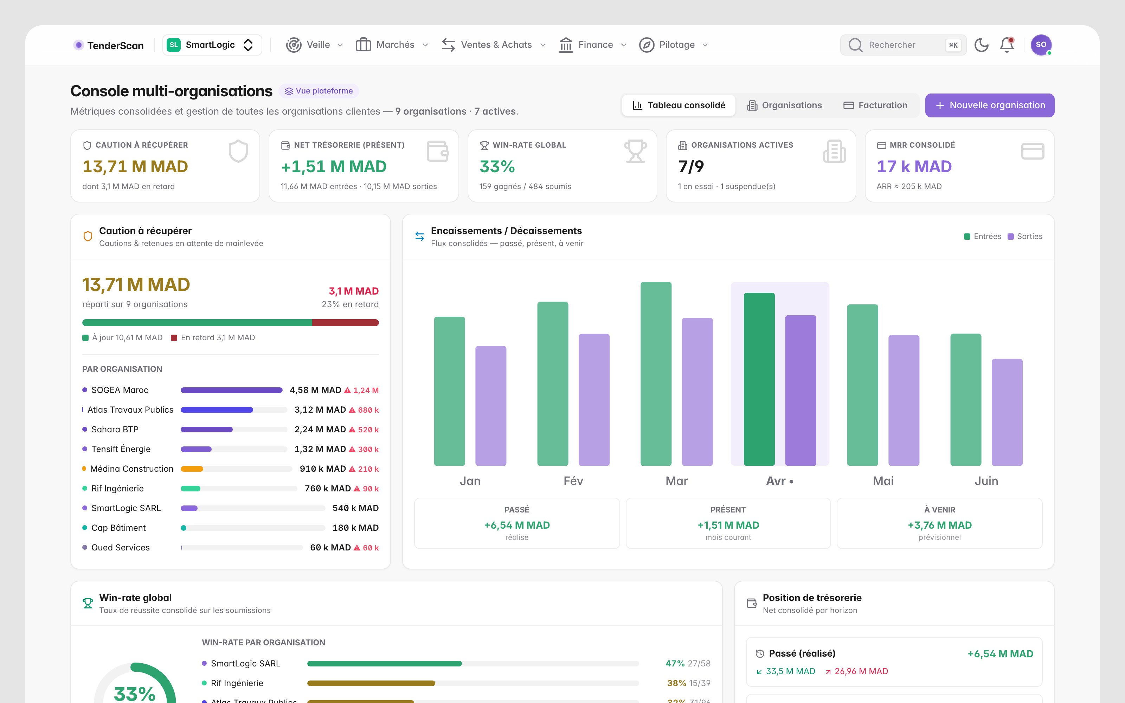Screen dimensions: 1125x703
Task: Open the Win-rate global KPI card
Action: coord(562,166)
